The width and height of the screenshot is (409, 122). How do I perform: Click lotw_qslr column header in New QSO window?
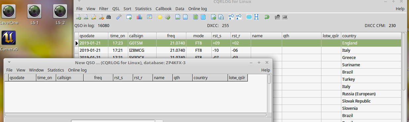coord(238,78)
